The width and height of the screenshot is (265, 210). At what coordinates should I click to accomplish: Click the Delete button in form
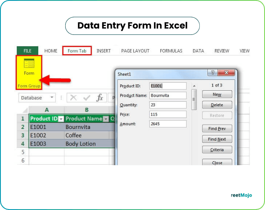(x=217, y=105)
